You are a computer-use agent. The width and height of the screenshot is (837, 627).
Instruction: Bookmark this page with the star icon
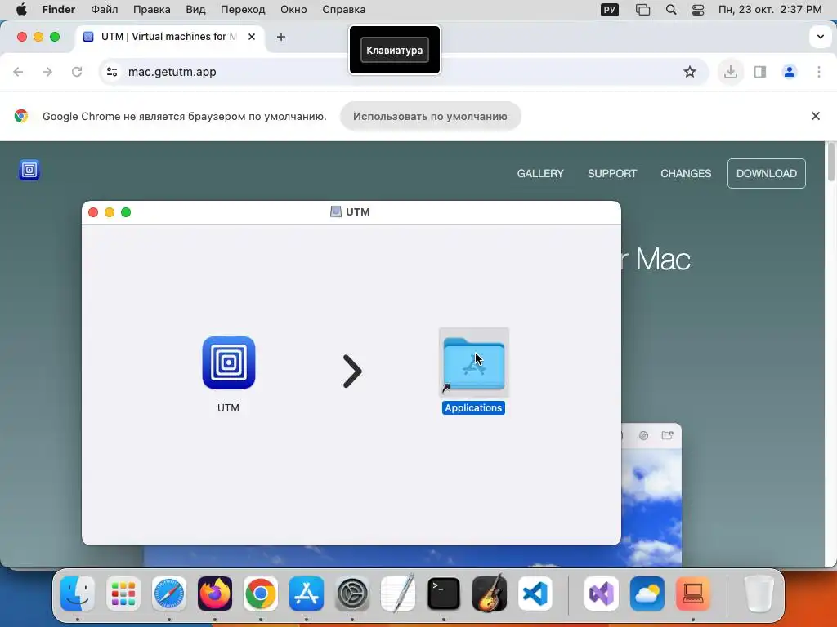click(690, 72)
